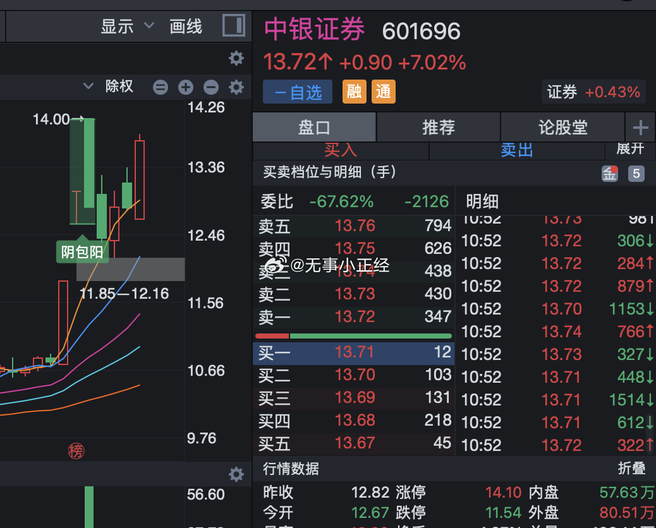Expand the 除权 dropdown arrow
Screen dimensions: 656x528
pyautogui.click(x=88, y=86)
